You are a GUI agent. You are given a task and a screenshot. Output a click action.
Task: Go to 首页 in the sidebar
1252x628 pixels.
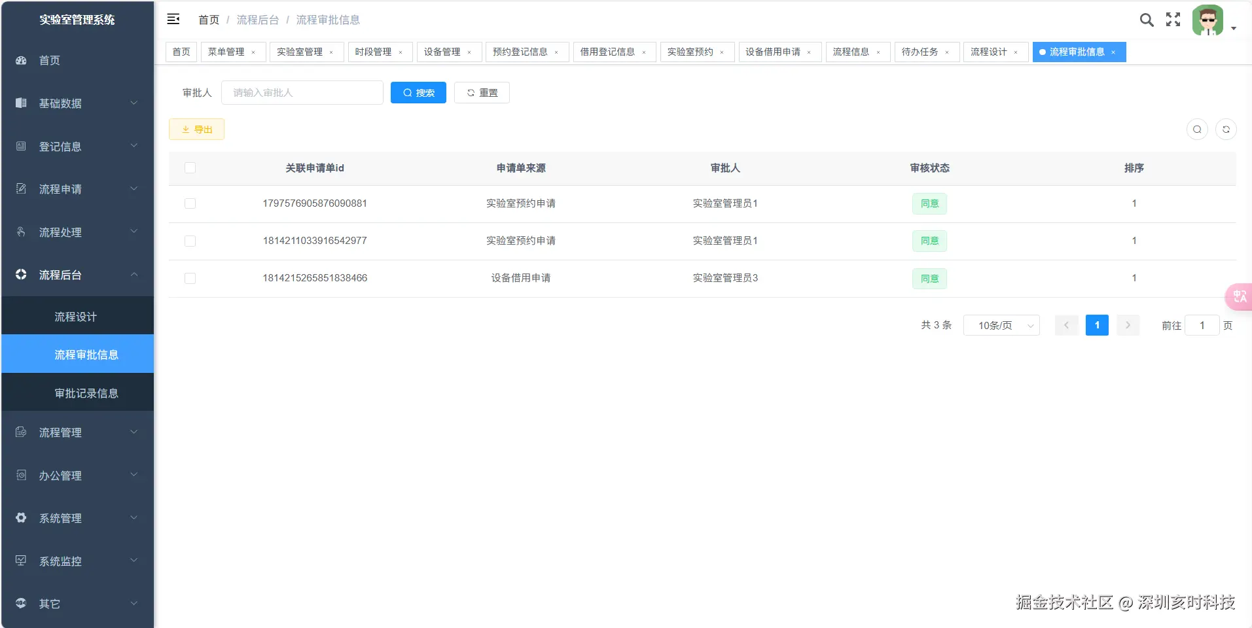pos(77,60)
